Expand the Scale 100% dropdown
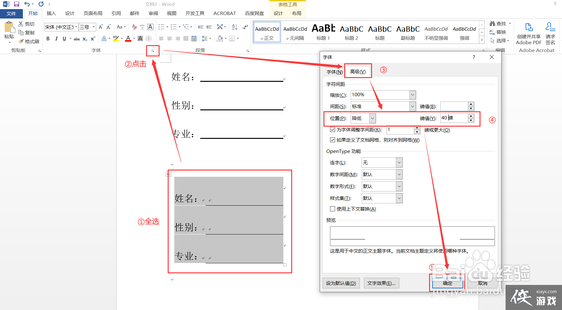 [x=412, y=95]
